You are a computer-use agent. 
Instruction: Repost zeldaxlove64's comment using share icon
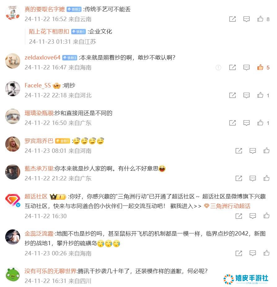(232, 68)
